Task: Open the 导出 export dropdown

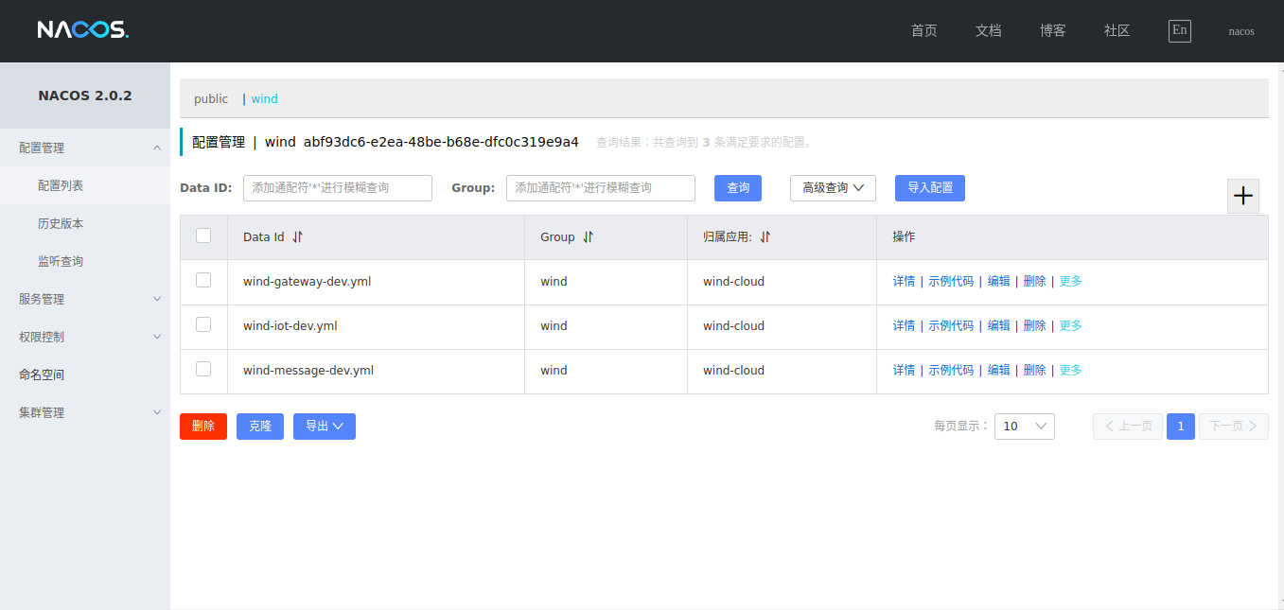Action: click(324, 427)
